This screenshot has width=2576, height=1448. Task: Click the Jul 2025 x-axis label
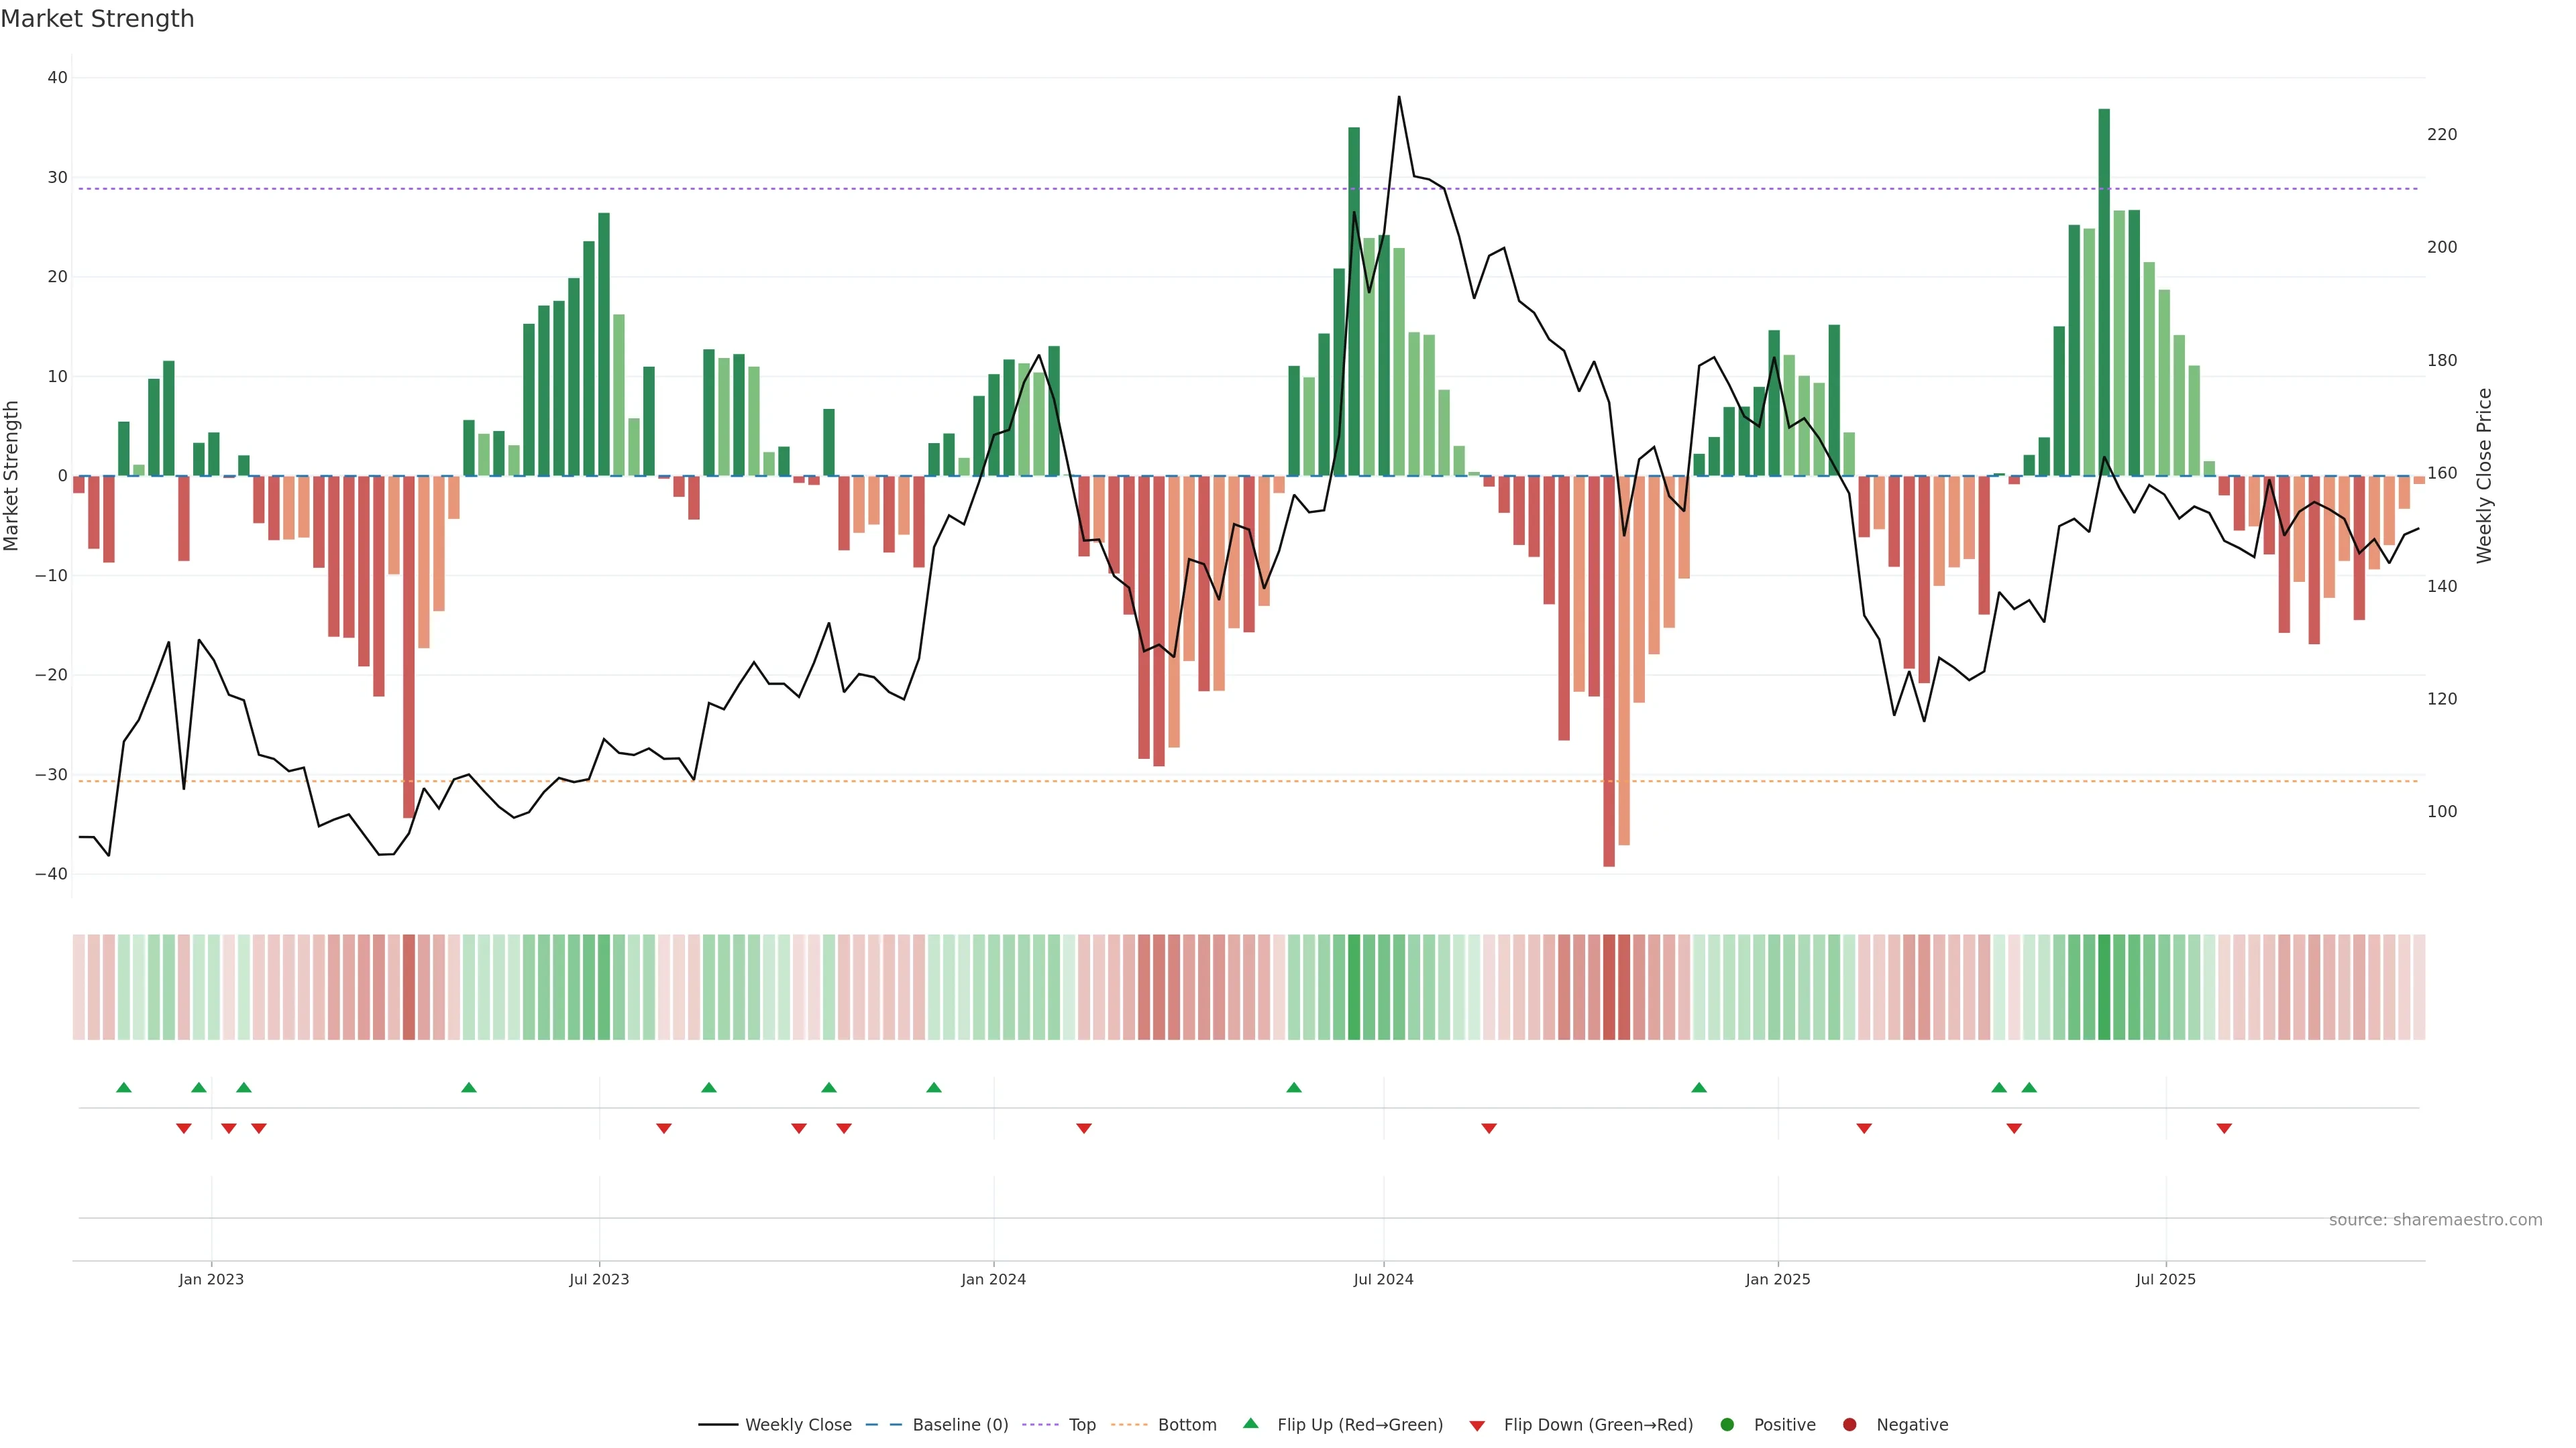(2165, 1279)
